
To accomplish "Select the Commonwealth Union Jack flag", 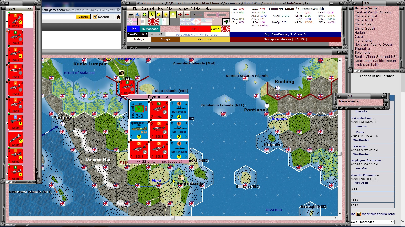I will tap(185, 21).
